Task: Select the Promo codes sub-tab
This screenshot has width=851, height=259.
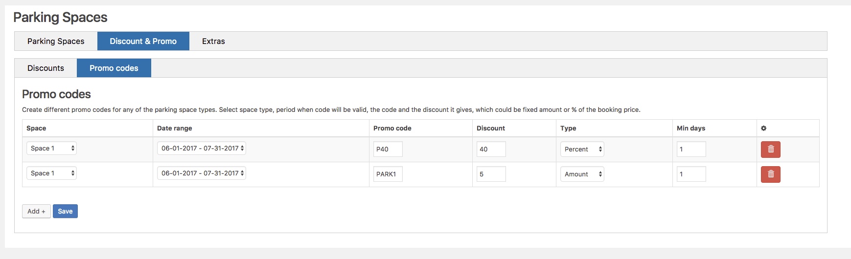Action: pos(114,68)
